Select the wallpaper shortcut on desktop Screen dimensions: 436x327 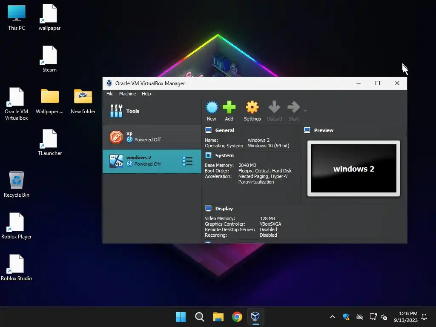[x=49, y=17]
